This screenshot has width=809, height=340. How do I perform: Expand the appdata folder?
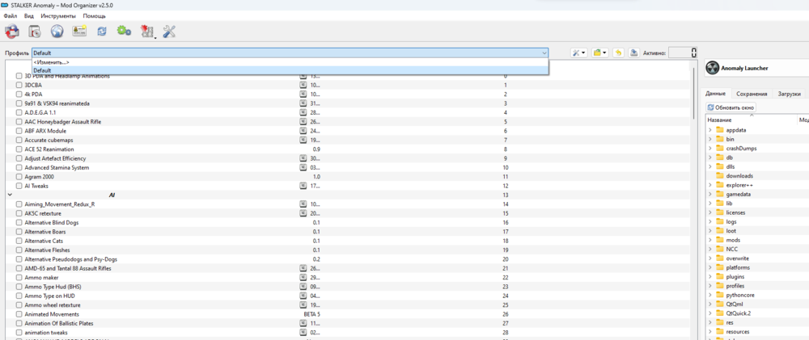pyautogui.click(x=710, y=130)
